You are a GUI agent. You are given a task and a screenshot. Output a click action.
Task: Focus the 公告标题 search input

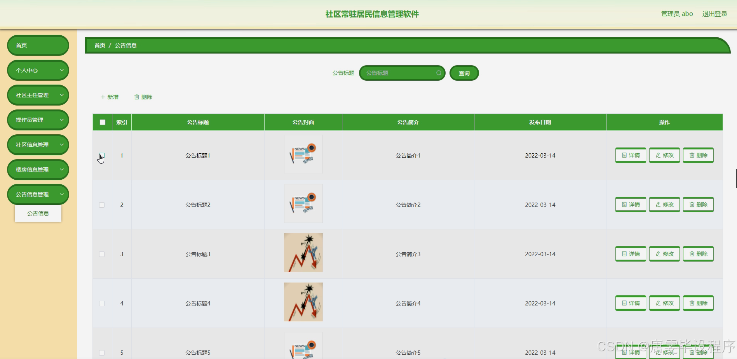coord(402,73)
